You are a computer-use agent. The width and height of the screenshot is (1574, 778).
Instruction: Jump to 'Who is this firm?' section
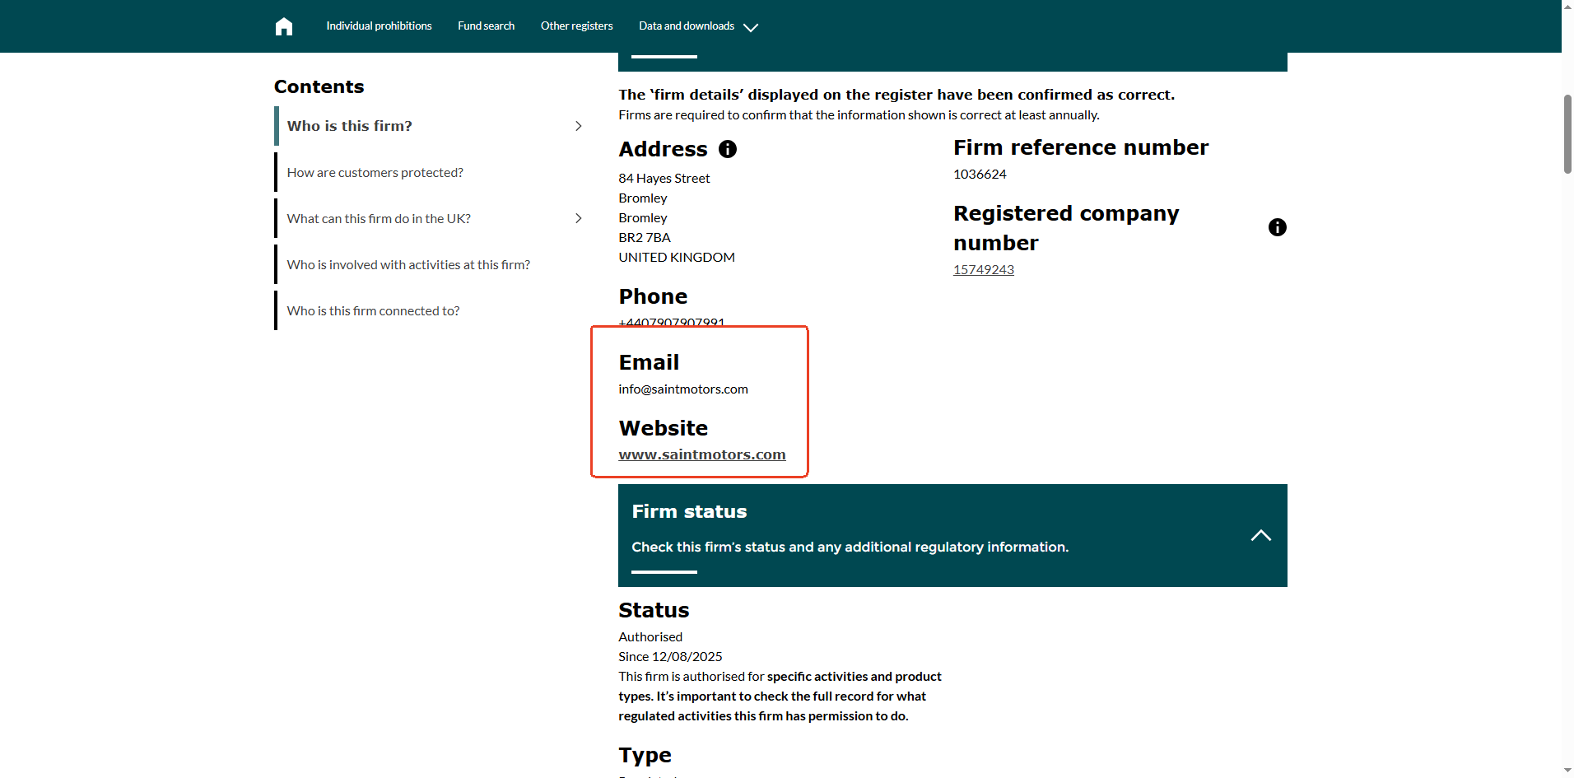pyautogui.click(x=349, y=126)
